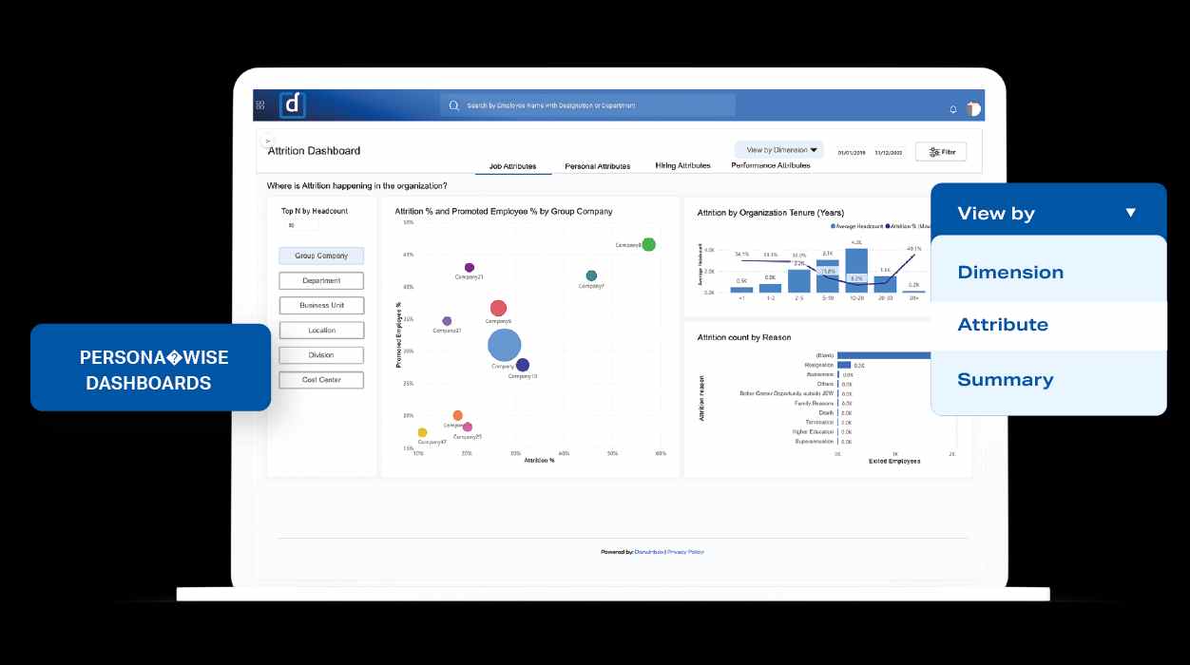Click the large blue Company bubble

(x=505, y=347)
